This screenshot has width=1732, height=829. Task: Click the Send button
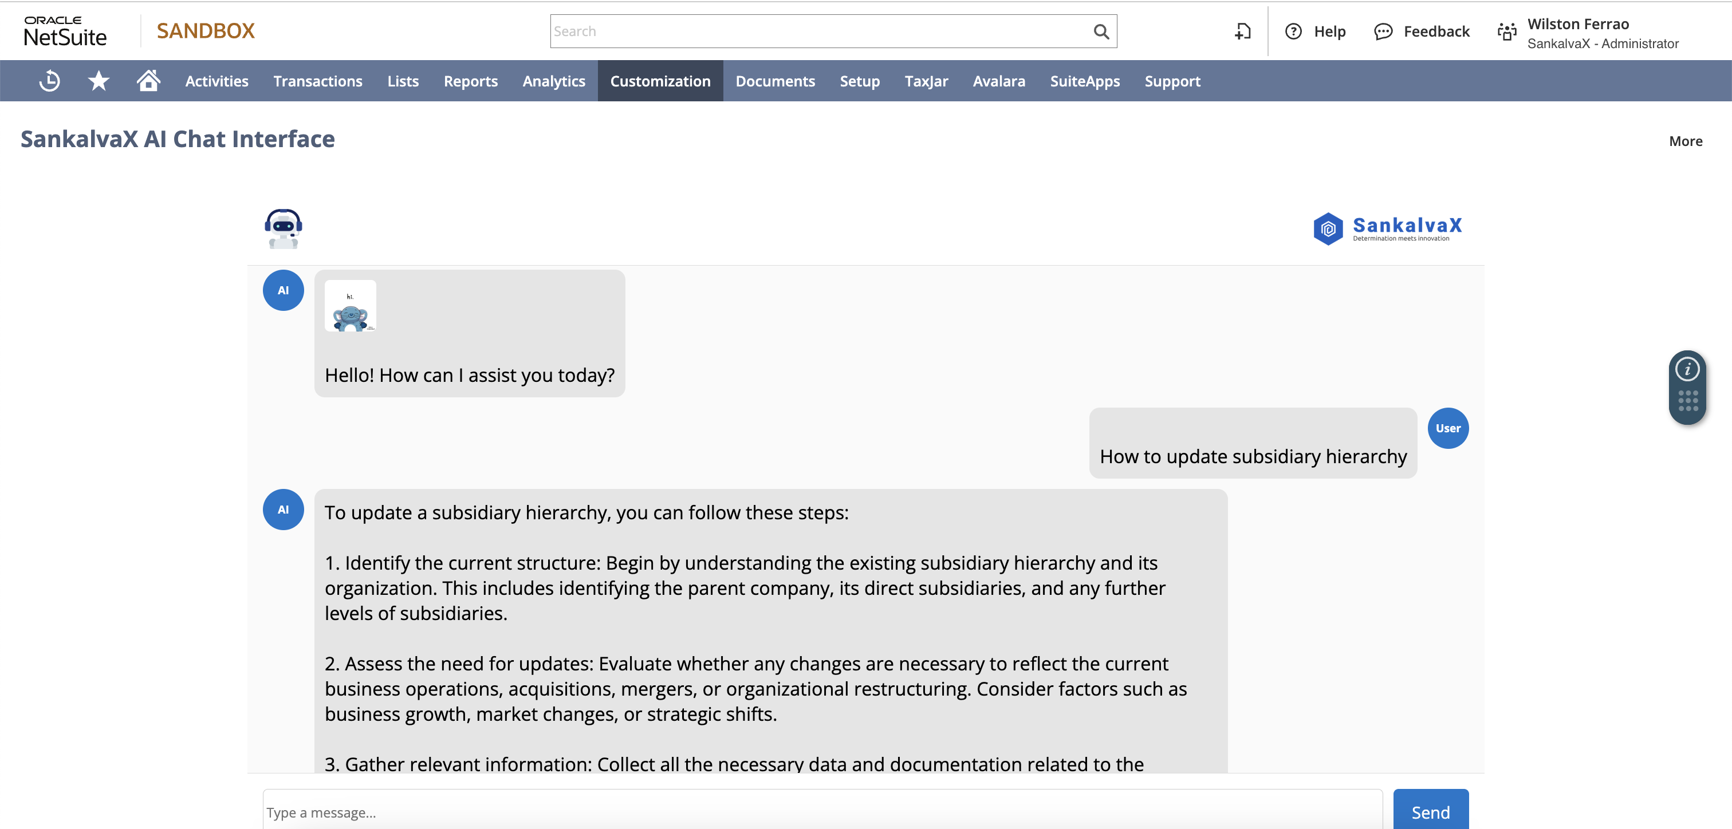pos(1431,810)
